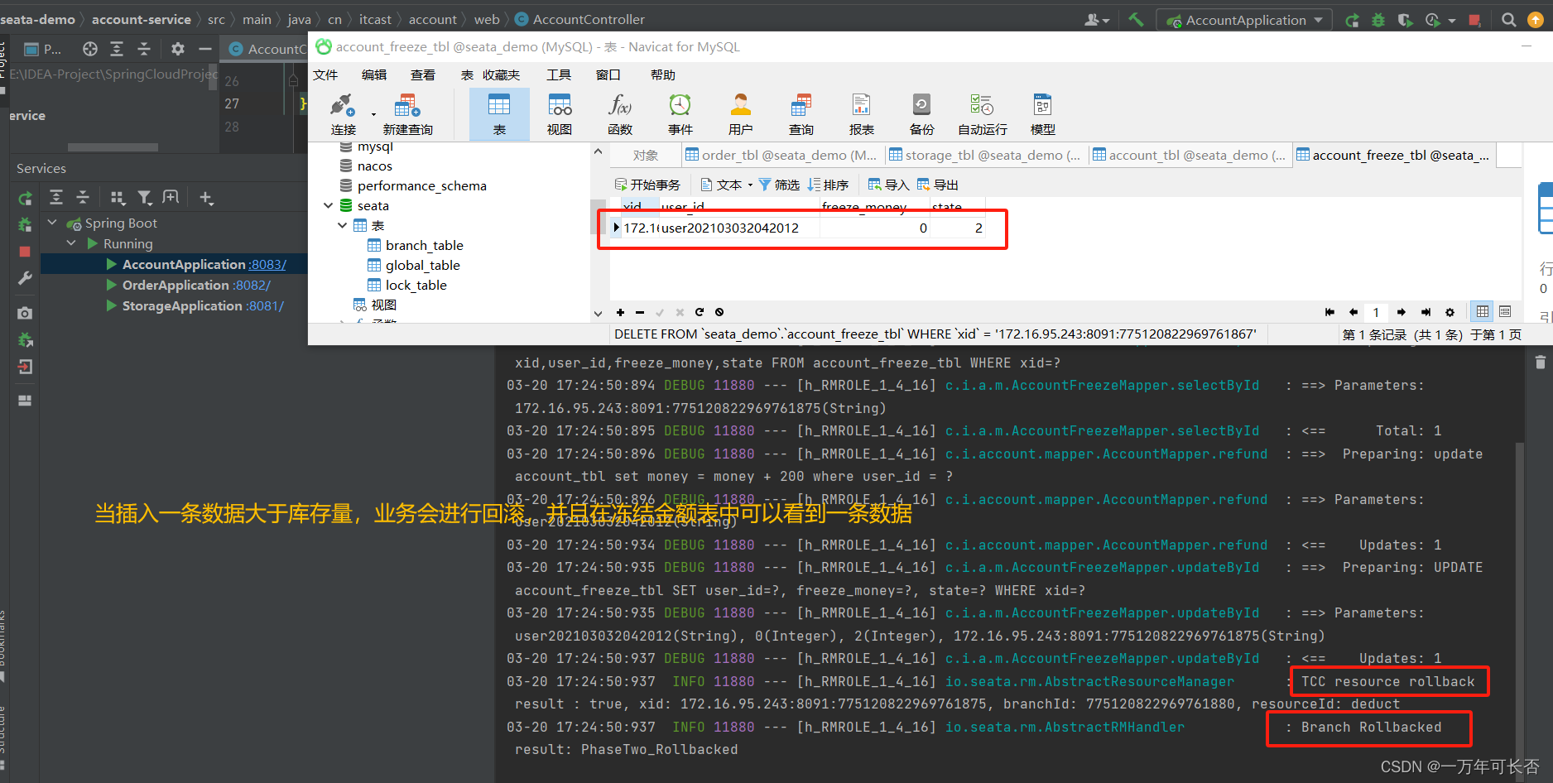Go to the next record page

click(x=1401, y=312)
